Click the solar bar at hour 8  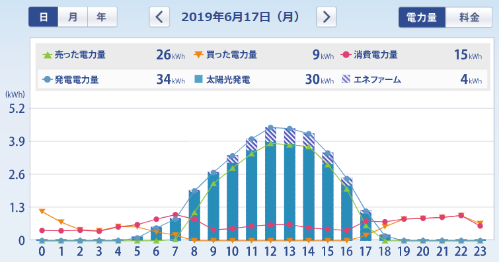[x=194, y=216]
